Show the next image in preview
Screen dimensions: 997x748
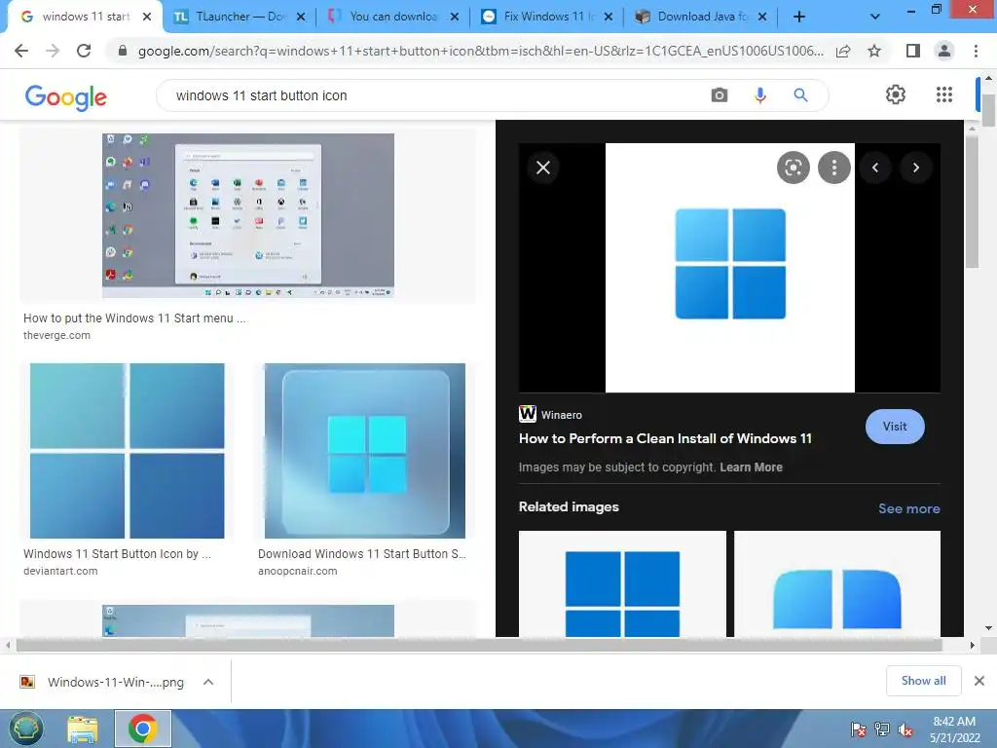coord(916,168)
